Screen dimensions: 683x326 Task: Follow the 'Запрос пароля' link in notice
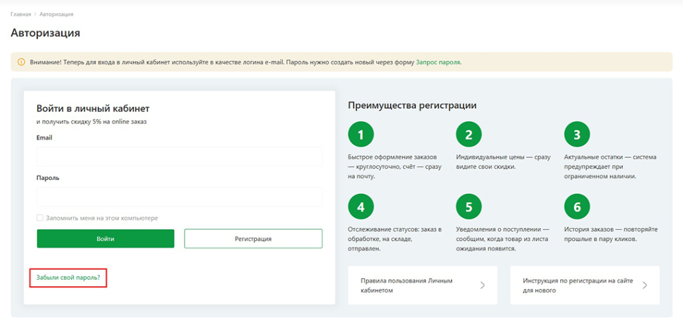click(x=438, y=62)
